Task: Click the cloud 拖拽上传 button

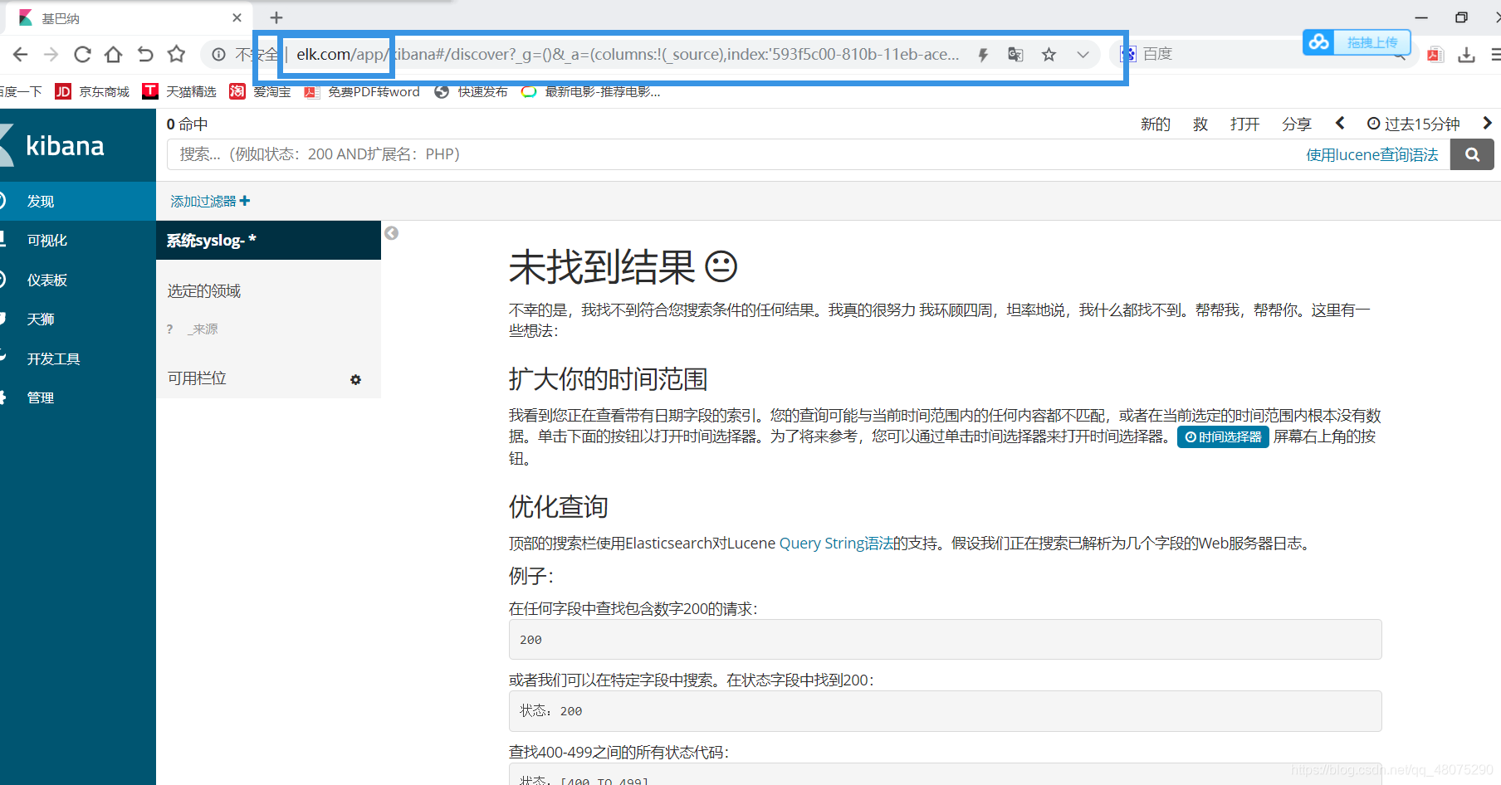Action: click(x=1357, y=41)
